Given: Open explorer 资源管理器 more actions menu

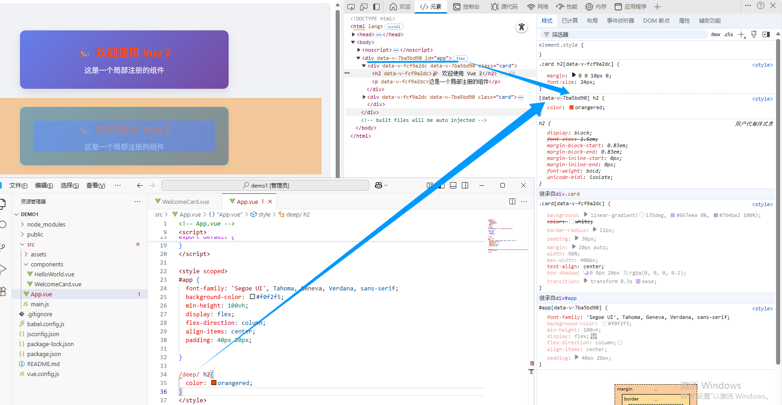Looking at the screenshot, I should (x=137, y=202).
